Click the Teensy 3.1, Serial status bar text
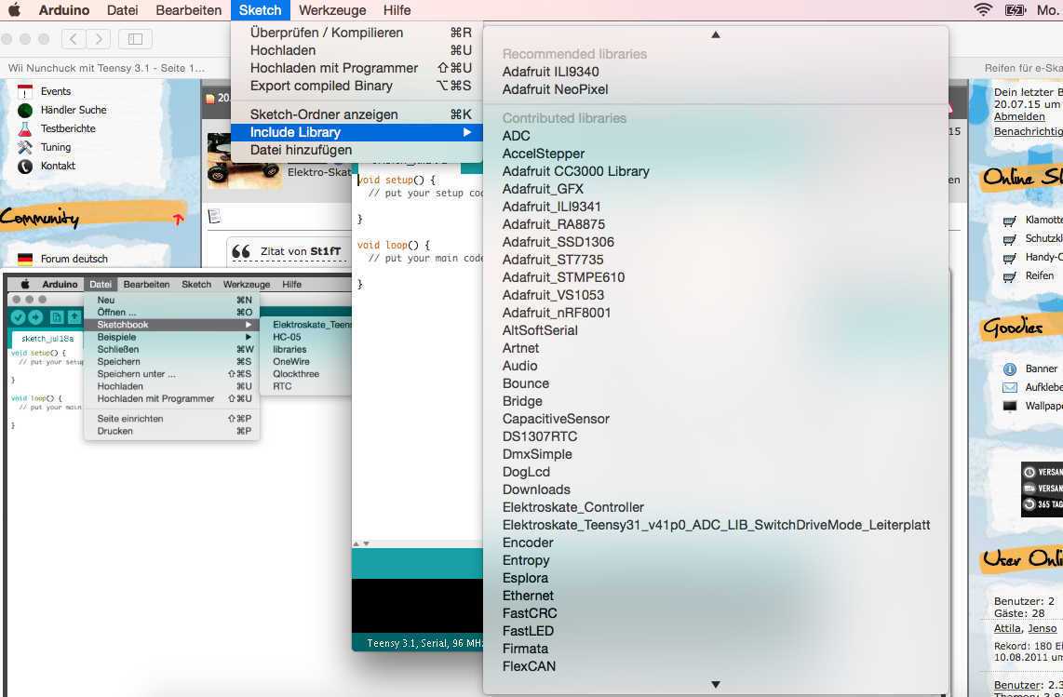This screenshot has width=1063, height=697. (424, 642)
